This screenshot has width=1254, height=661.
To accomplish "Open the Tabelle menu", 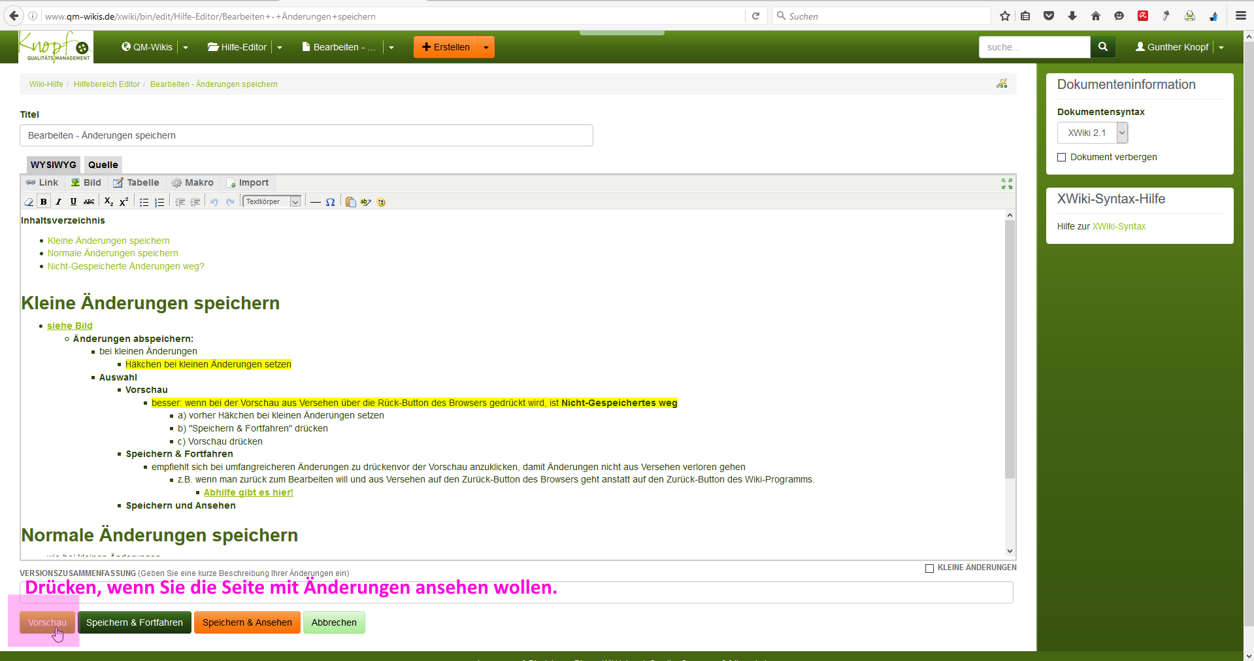I will [136, 183].
